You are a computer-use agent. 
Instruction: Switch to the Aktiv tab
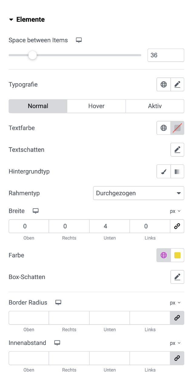155,106
